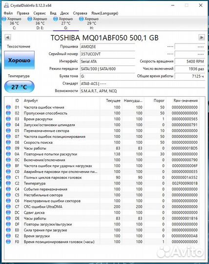Open the Язык(Language) menu
The height and width of the screenshot is (264, 209).
point(104,13)
